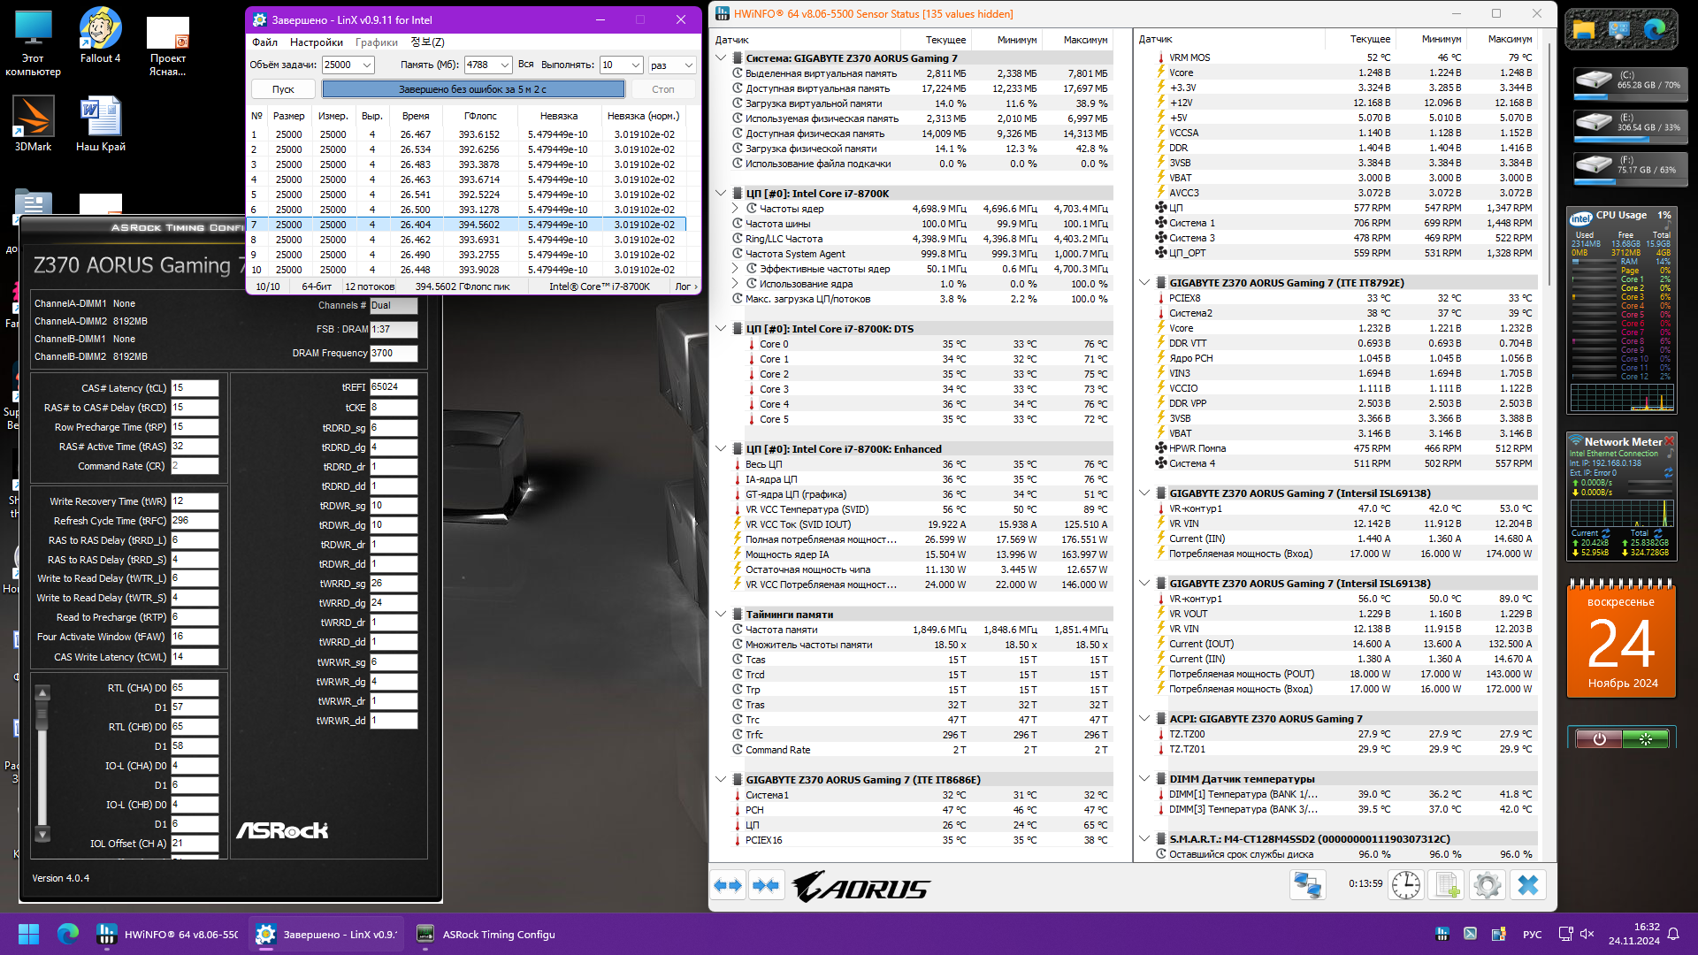Click the CAS# Latency (tCL) value field
This screenshot has height=955, width=1698.
[x=194, y=388]
